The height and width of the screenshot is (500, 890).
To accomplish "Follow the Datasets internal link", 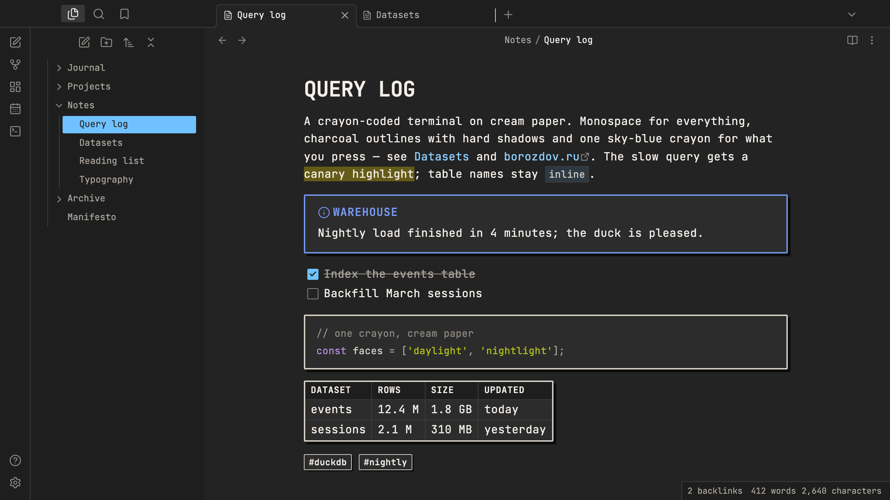I will click(442, 157).
